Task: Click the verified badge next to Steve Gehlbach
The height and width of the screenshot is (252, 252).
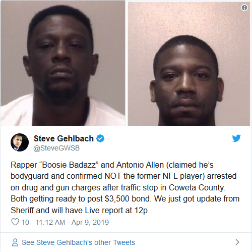Action: (100, 138)
